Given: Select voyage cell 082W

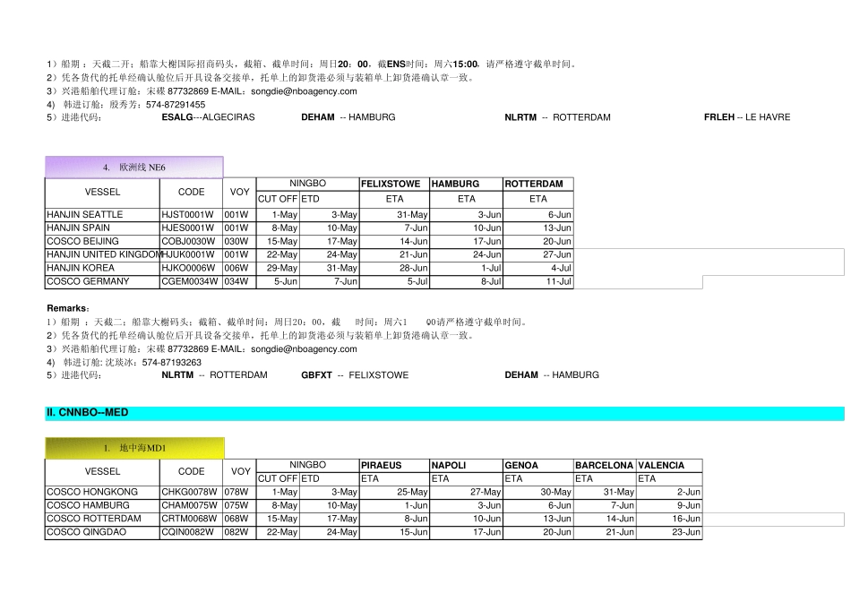Looking at the screenshot, I should pyautogui.click(x=239, y=532).
